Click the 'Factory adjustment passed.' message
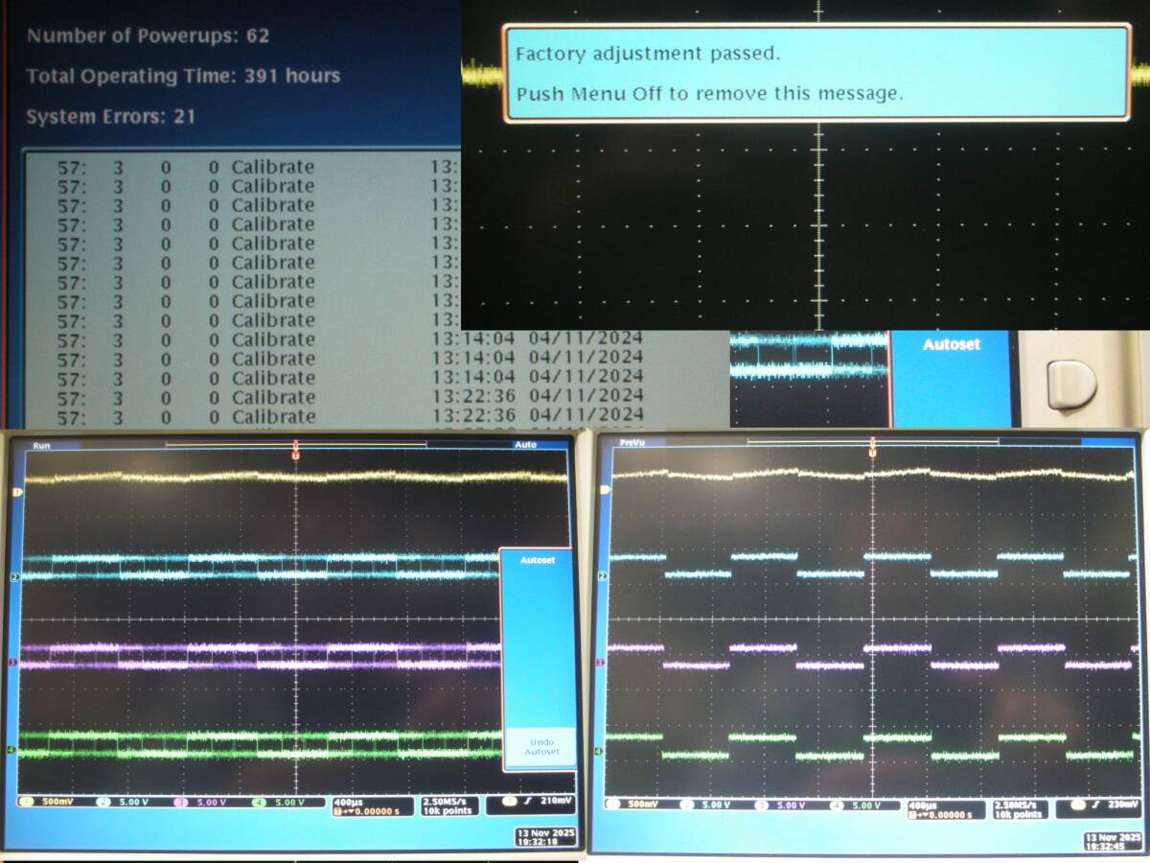1150x863 pixels. point(648,54)
